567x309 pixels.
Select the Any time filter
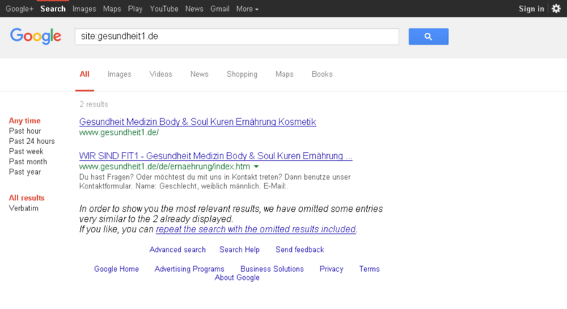[x=25, y=121]
